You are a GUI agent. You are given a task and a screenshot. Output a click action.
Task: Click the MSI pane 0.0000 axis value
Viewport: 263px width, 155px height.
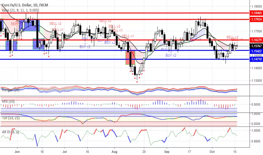256,104
